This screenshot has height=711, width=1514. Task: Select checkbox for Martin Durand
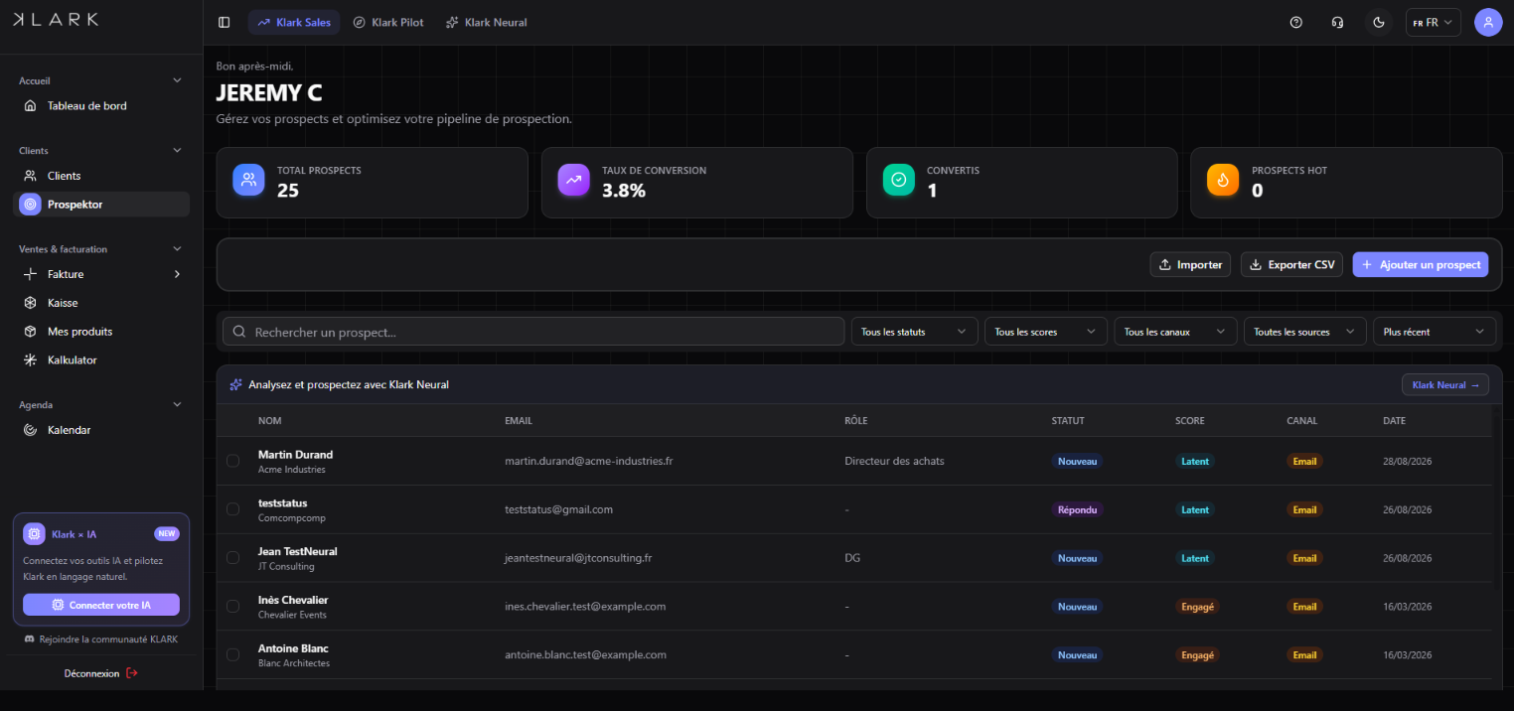tap(232, 461)
